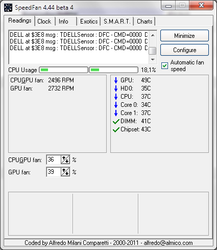
Task: Open the Charts tab
Action: tap(144, 21)
